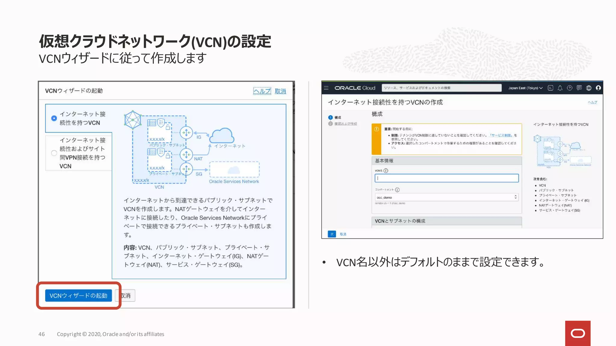Open the Cloud Shell terminal icon

(x=550, y=88)
